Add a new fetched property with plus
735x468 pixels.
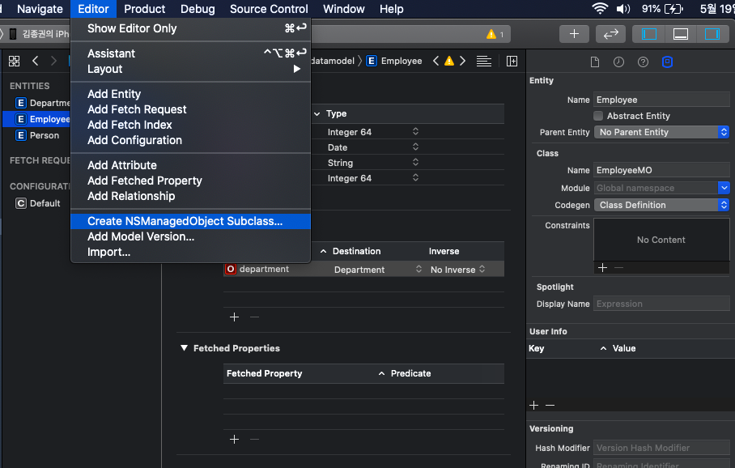(235, 439)
